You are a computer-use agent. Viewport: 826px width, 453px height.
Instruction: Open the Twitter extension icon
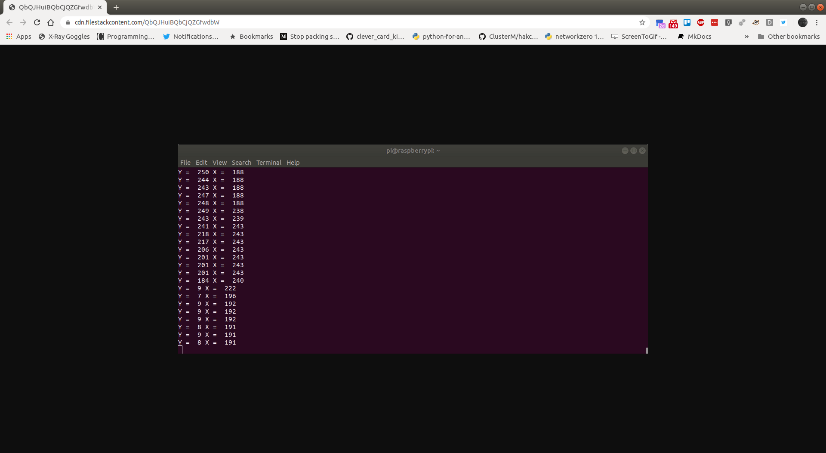[x=783, y=22]
